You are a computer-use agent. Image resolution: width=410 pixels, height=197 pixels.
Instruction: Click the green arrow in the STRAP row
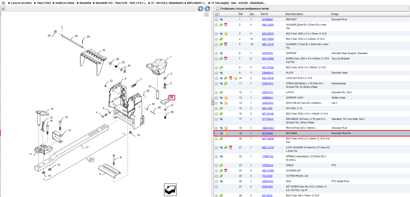pos(225,83)
